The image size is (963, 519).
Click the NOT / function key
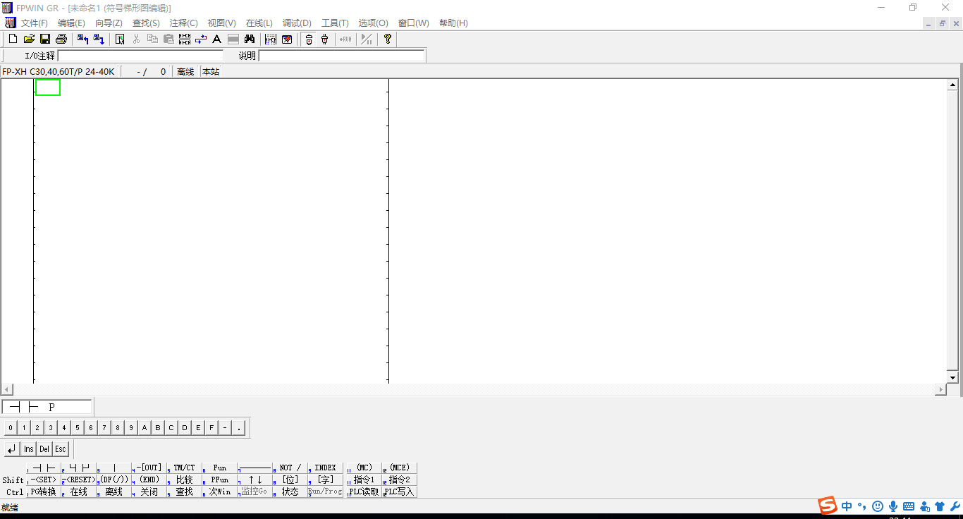(290, 468)
